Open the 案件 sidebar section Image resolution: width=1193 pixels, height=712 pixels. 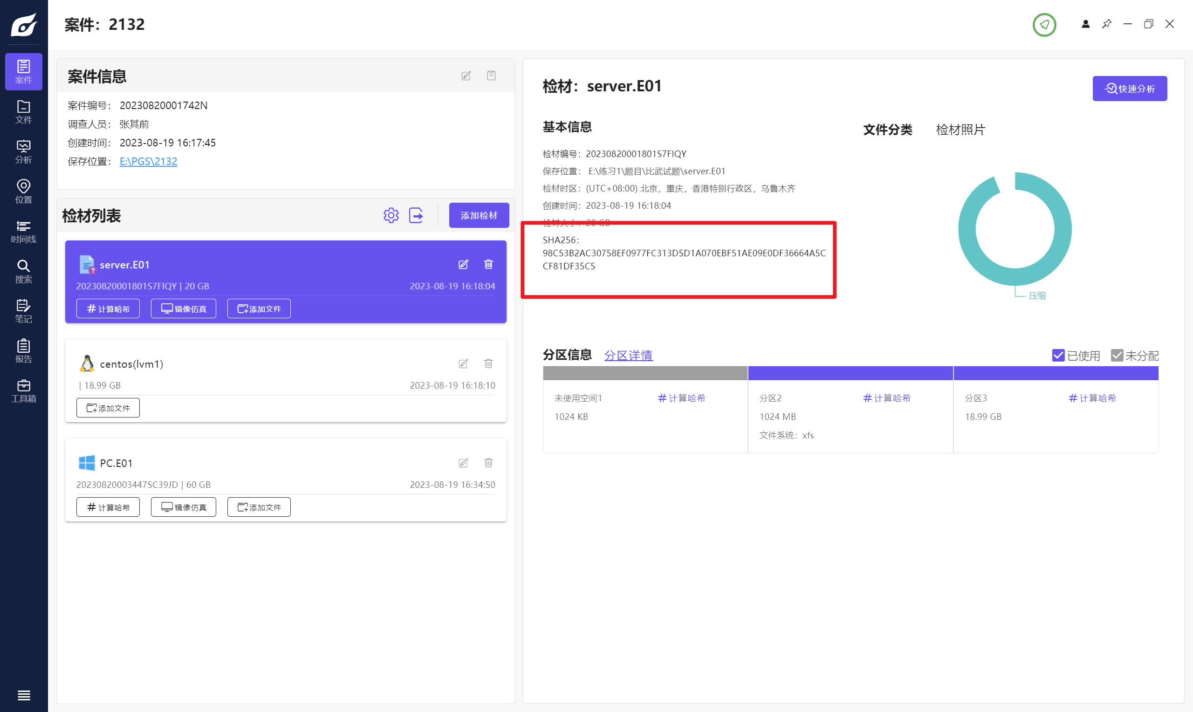click(x=23, y=71)
